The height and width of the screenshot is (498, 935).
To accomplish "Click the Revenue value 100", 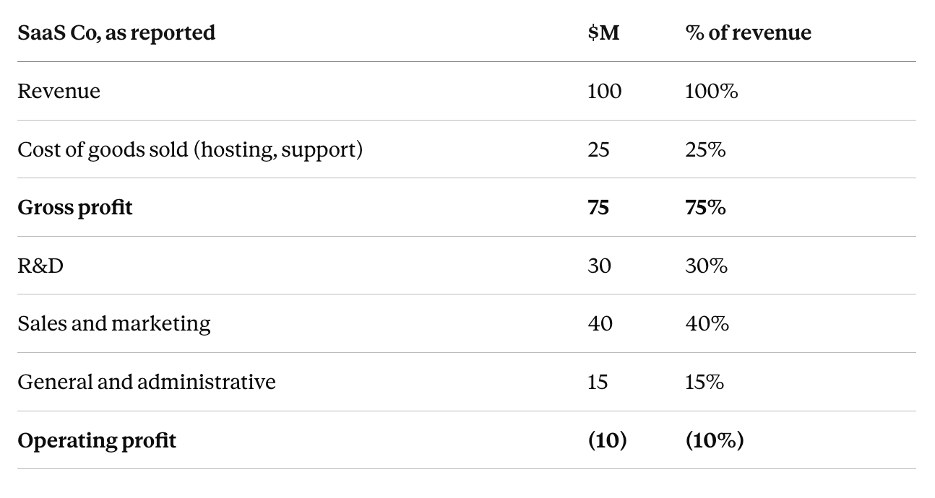I will (604, 92).
